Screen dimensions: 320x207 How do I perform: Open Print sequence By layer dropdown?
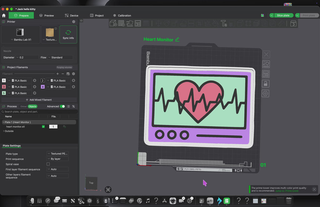click(57, 159)
